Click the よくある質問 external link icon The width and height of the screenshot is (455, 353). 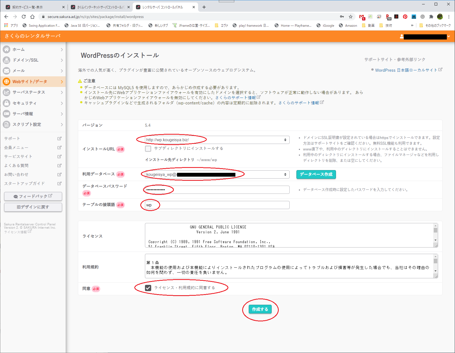tap(59, 165)
